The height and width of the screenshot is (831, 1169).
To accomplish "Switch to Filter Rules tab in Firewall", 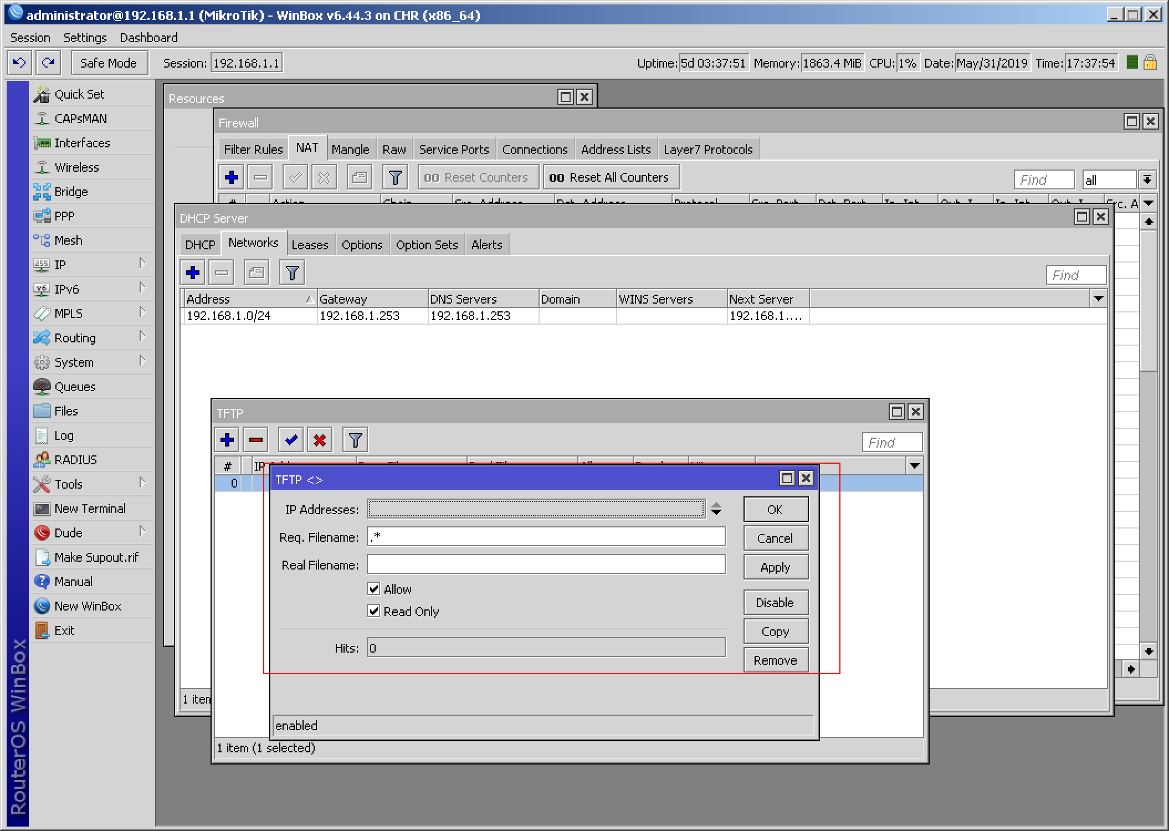I will [x=253, y=150].
